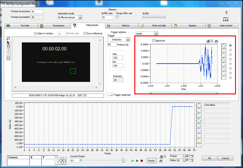Click the audio graph cursor crosshair icon
This screenshot has width=243, height=168.
point(212,41)
